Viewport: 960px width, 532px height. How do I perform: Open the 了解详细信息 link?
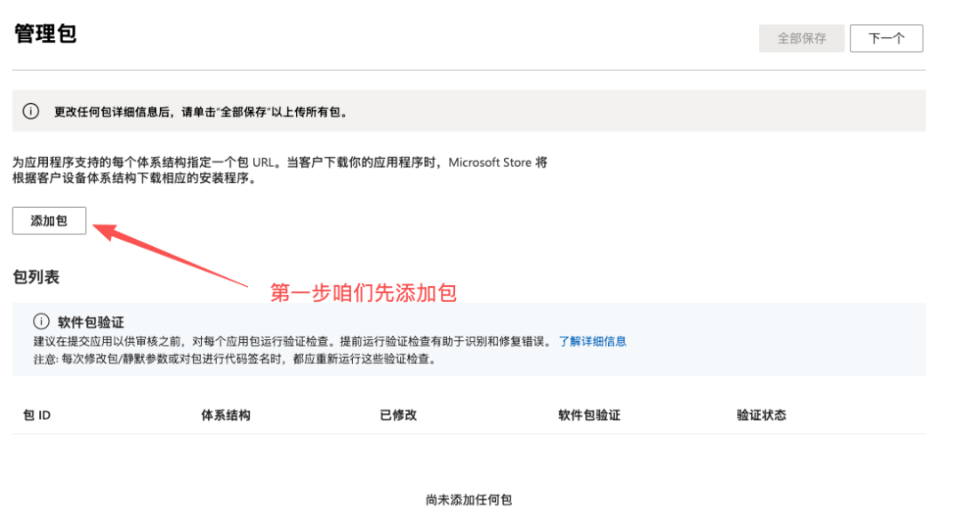592,341
